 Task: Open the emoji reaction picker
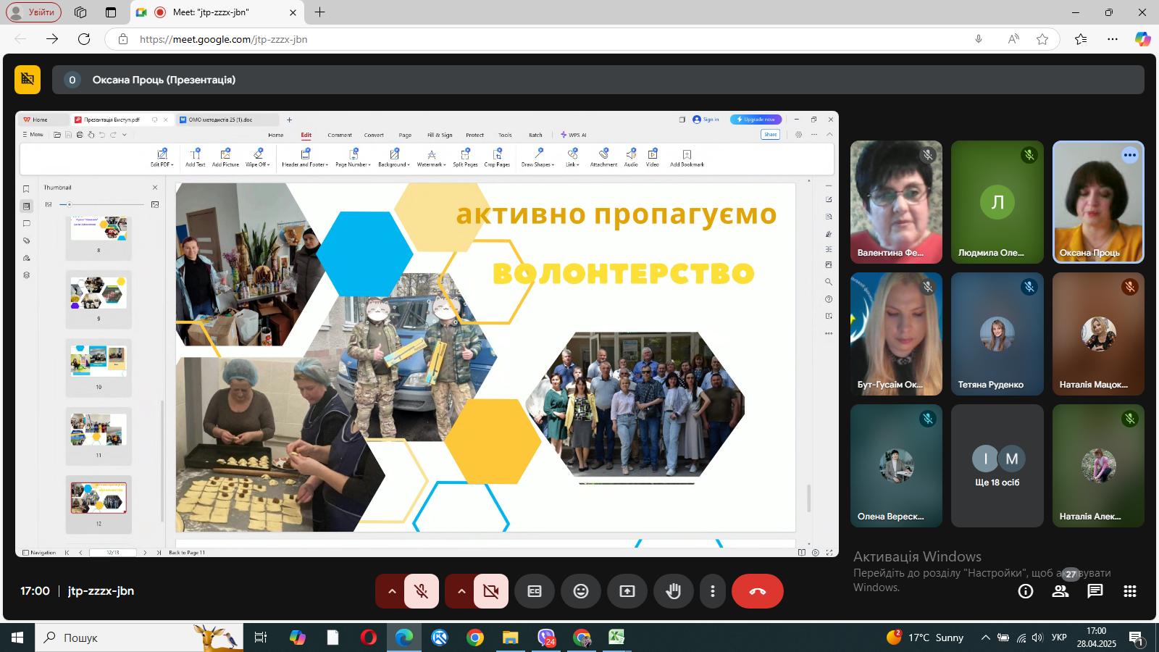pyautogui.click(x=580, y=591)
